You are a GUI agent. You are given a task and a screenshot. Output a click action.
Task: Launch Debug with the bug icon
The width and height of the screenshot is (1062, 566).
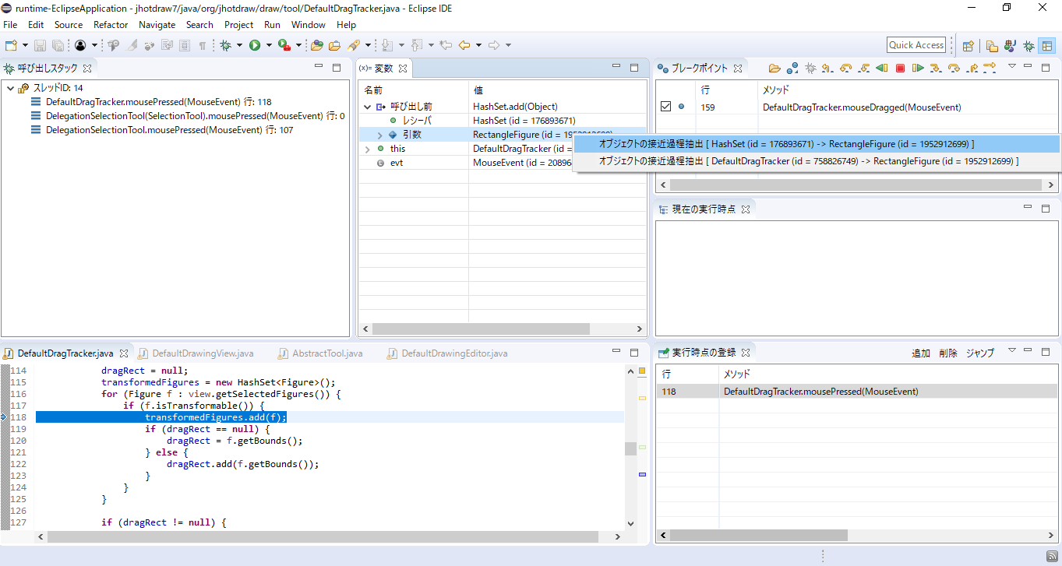(225, 45)
